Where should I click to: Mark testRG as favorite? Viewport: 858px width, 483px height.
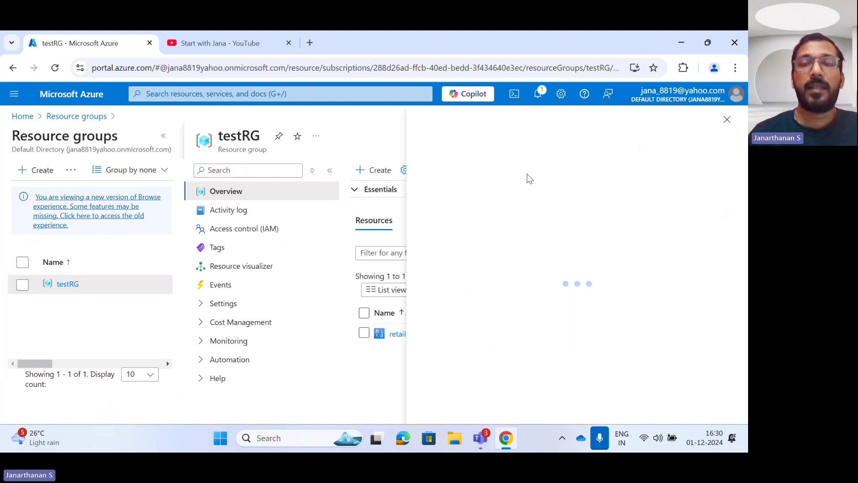[x=297, y=136]
